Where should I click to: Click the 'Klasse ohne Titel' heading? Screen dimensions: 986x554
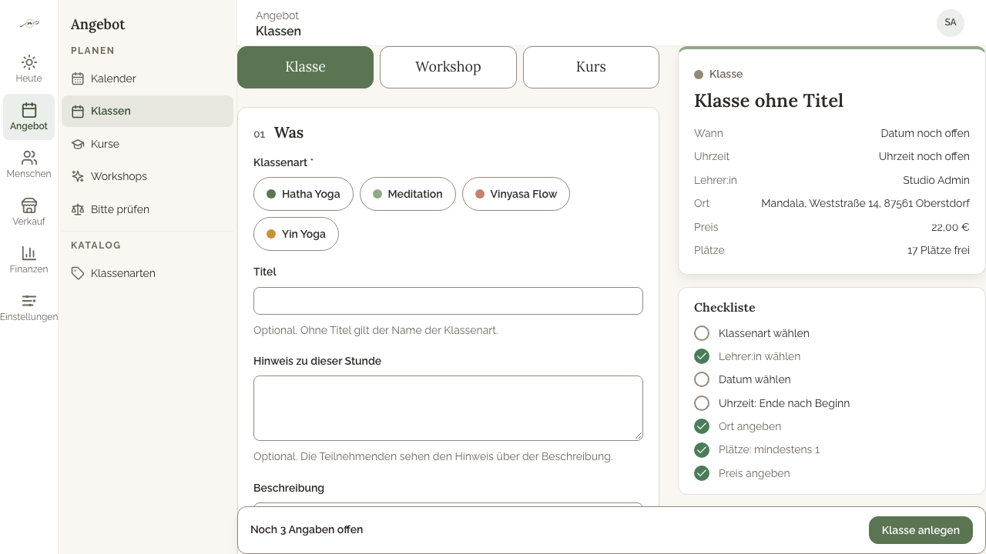tap(769, 101)
